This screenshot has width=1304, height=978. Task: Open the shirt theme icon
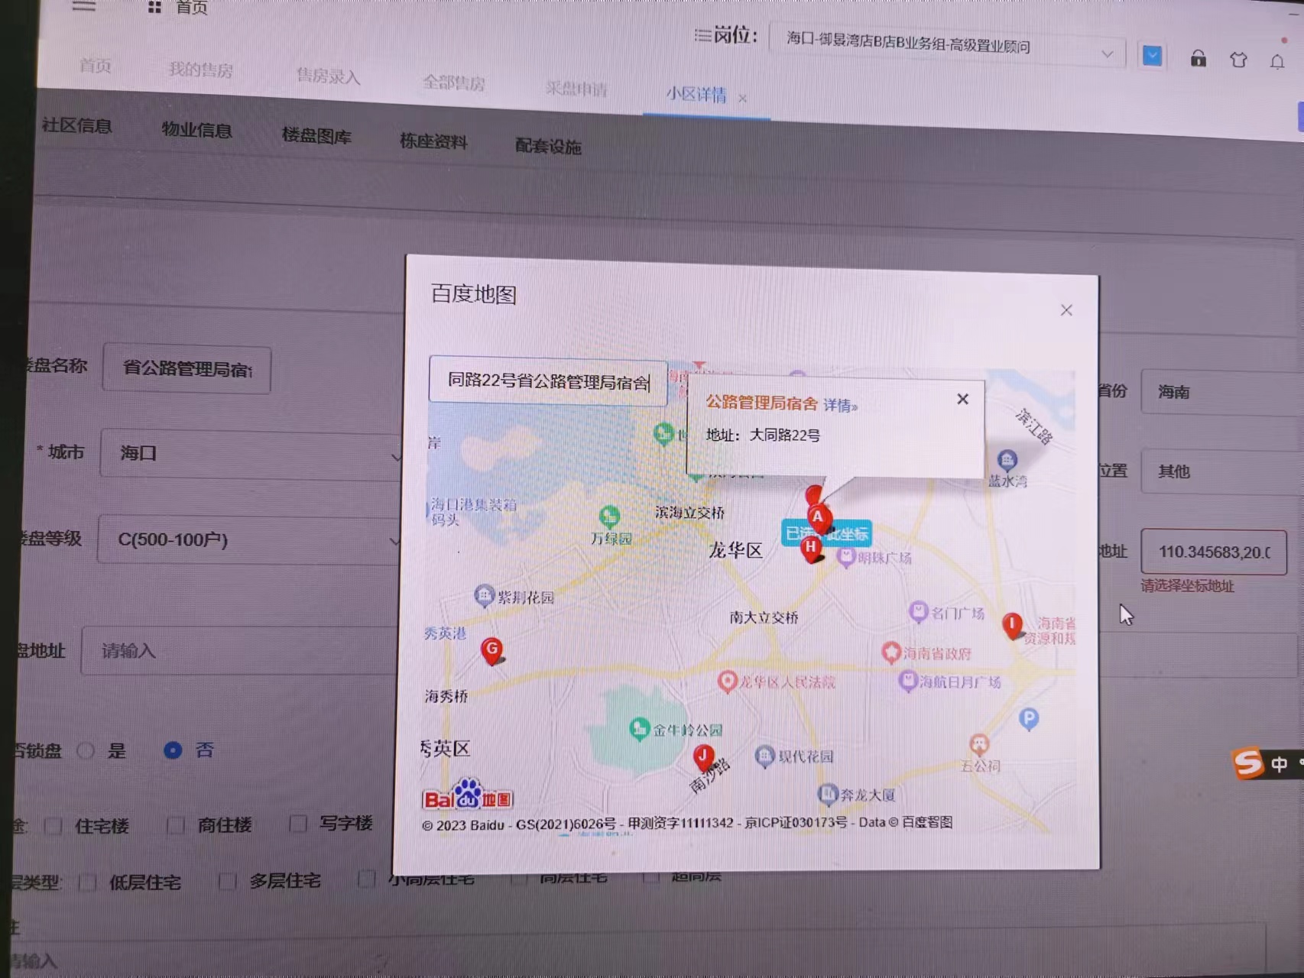1238,60
